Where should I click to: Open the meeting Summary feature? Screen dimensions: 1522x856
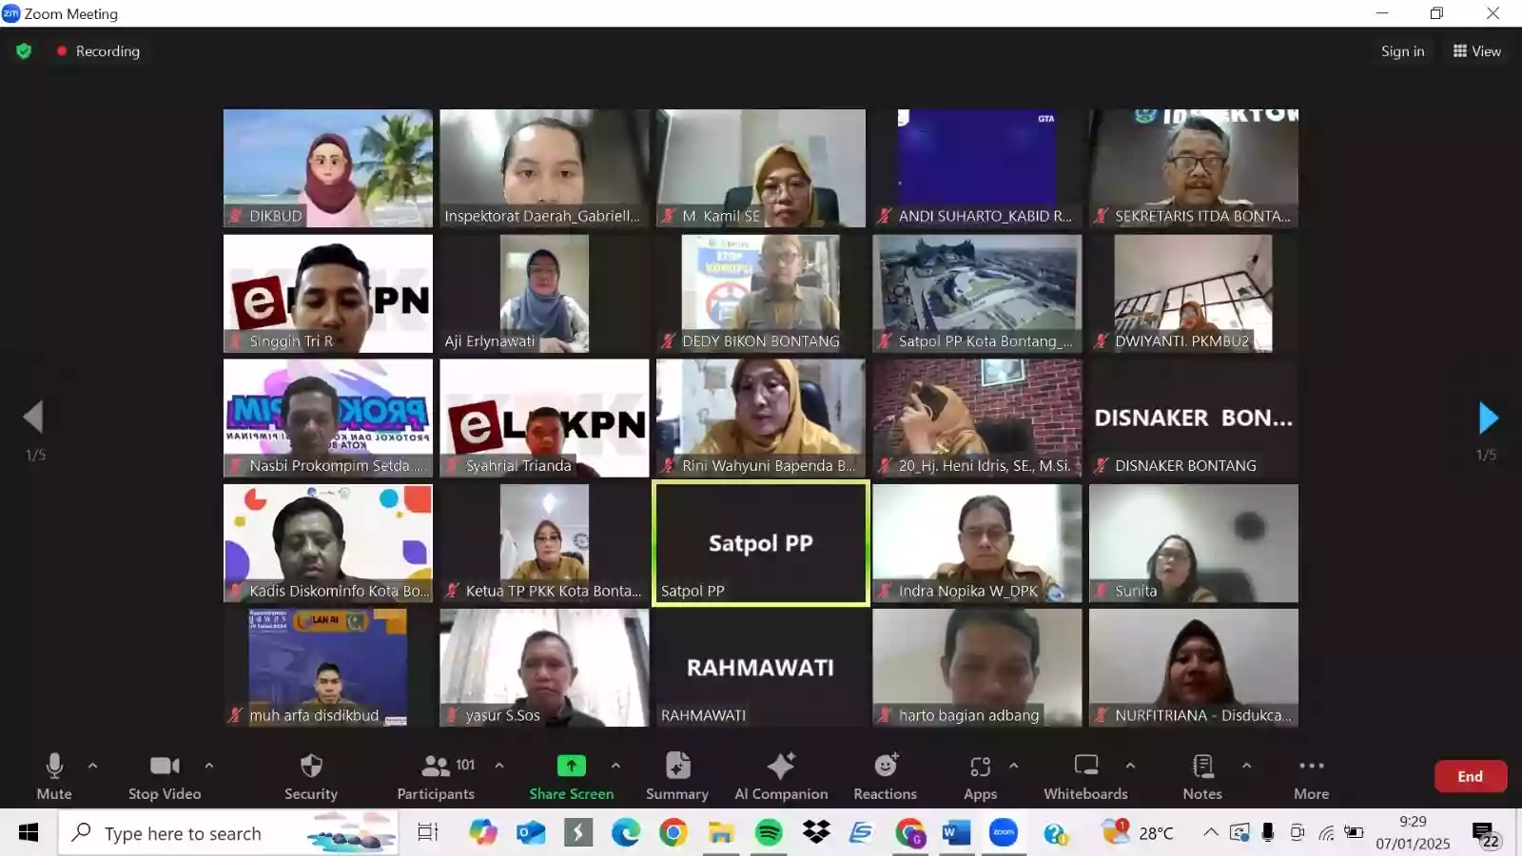click(676, 775)
